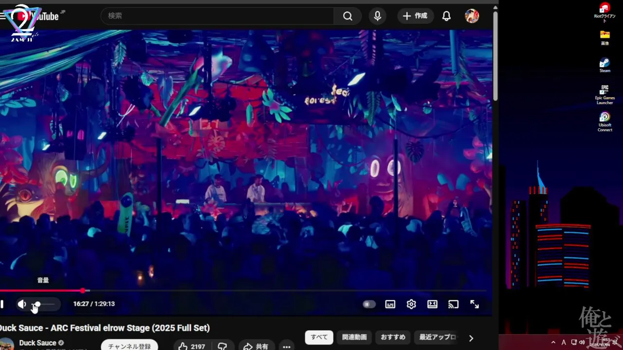The height and width of the screenshot is (350, 623).
Task: Show more filter chips with right chevron
Action: click(x=471, y=338)
